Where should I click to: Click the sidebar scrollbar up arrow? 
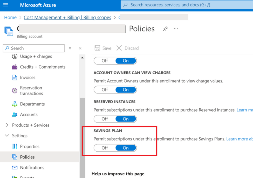click(x=82, y=58)
